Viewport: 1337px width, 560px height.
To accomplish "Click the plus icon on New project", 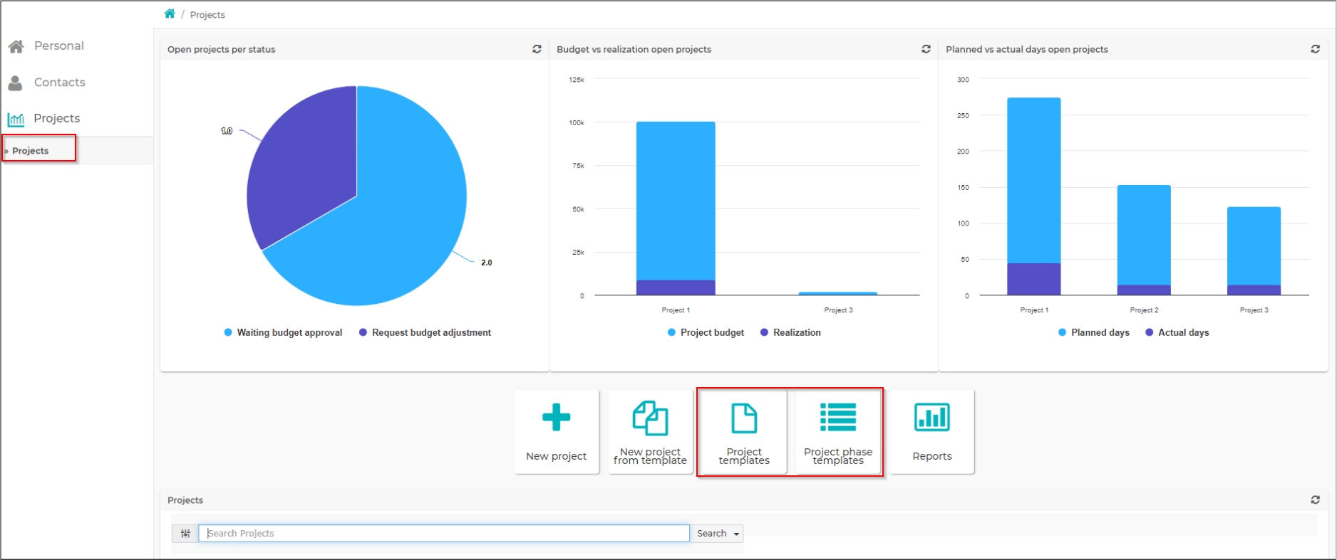I will tap(557, 417).
